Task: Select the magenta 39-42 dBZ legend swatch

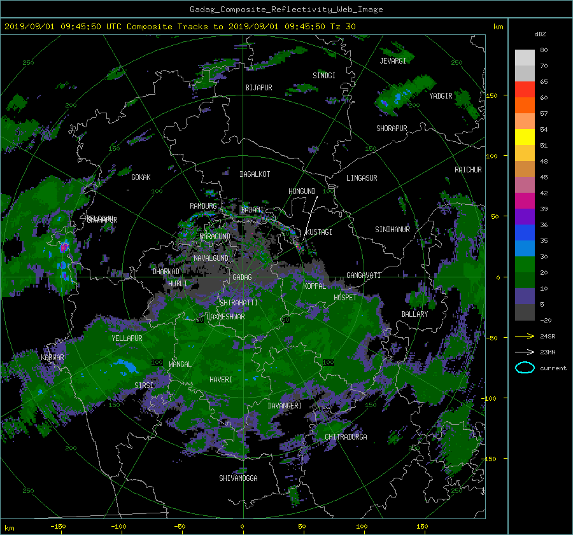Action: (x=525, y=200)
